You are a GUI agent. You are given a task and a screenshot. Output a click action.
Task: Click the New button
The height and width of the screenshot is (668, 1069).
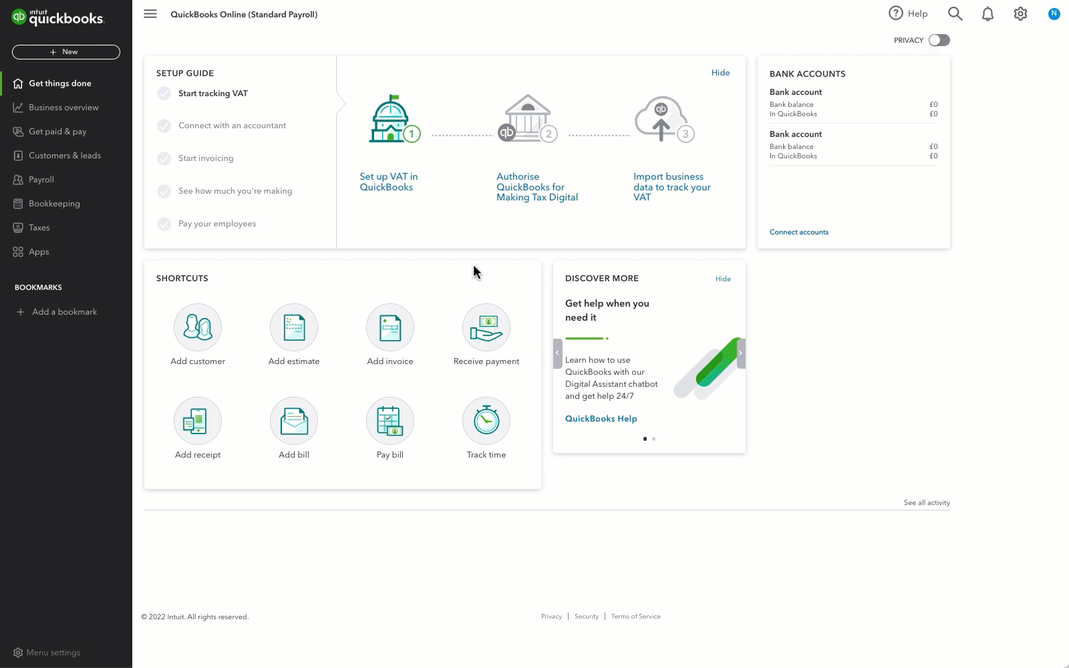pos(66,52)
